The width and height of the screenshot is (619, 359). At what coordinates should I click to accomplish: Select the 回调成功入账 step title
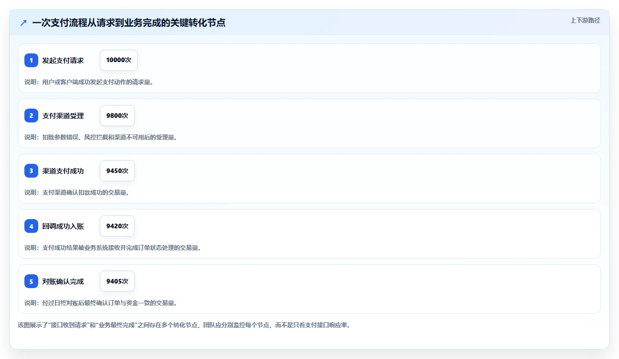[63, 226]
